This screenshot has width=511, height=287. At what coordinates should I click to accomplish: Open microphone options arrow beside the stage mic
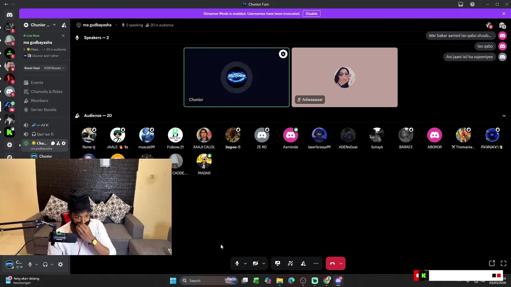pyautogui.click(x=245, y=263)
